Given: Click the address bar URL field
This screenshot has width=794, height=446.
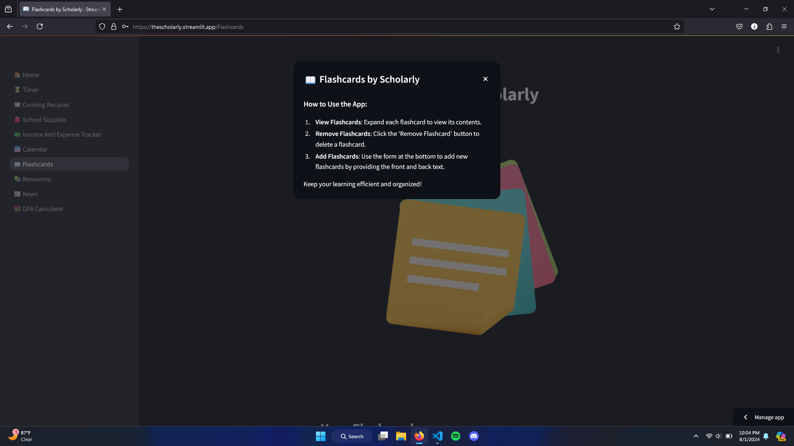Looking at the screenshot, I should click(372, 27).
